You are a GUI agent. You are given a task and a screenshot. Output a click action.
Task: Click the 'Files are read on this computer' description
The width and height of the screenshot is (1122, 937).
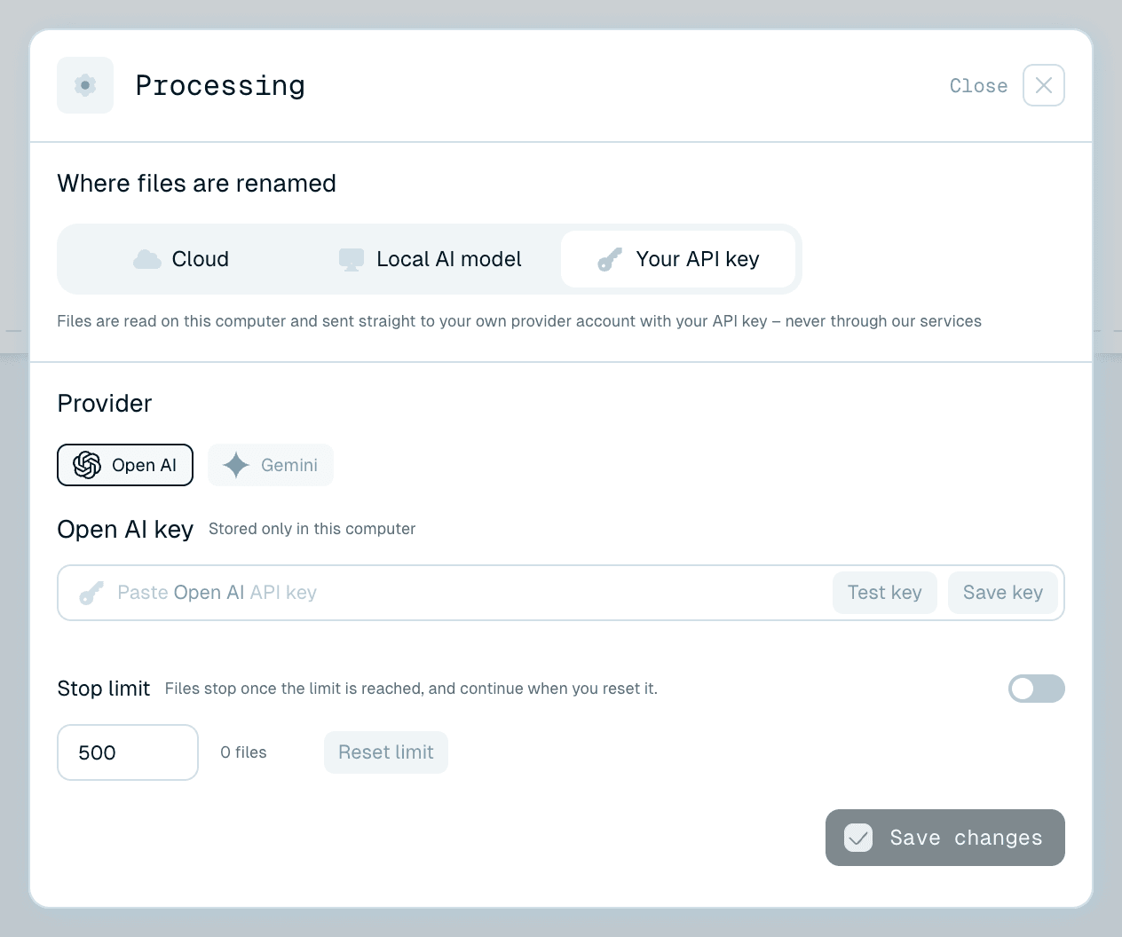point(519,321)
